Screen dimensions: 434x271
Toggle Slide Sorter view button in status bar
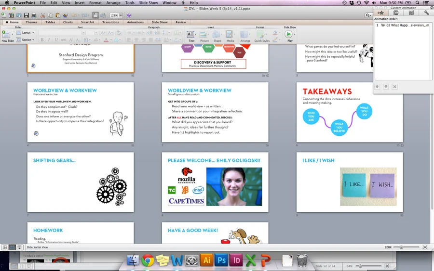(x=12, y=247)
